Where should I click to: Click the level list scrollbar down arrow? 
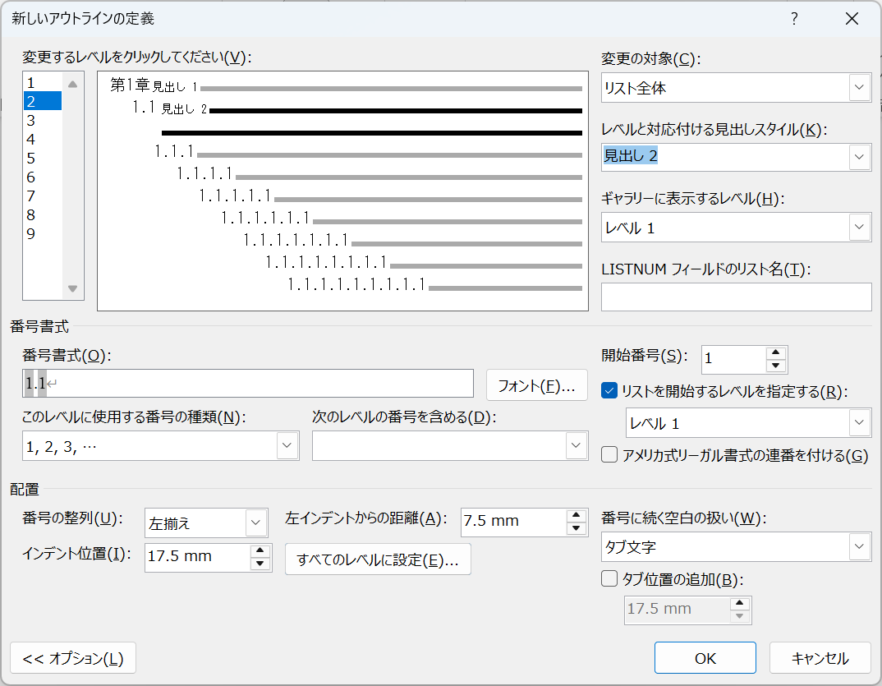coord(72,288)
